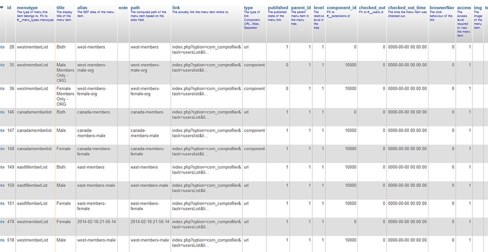Click title 'Female' in row 151
The width and height of the screenshot is (488, 252).
(x=63, y=203)
